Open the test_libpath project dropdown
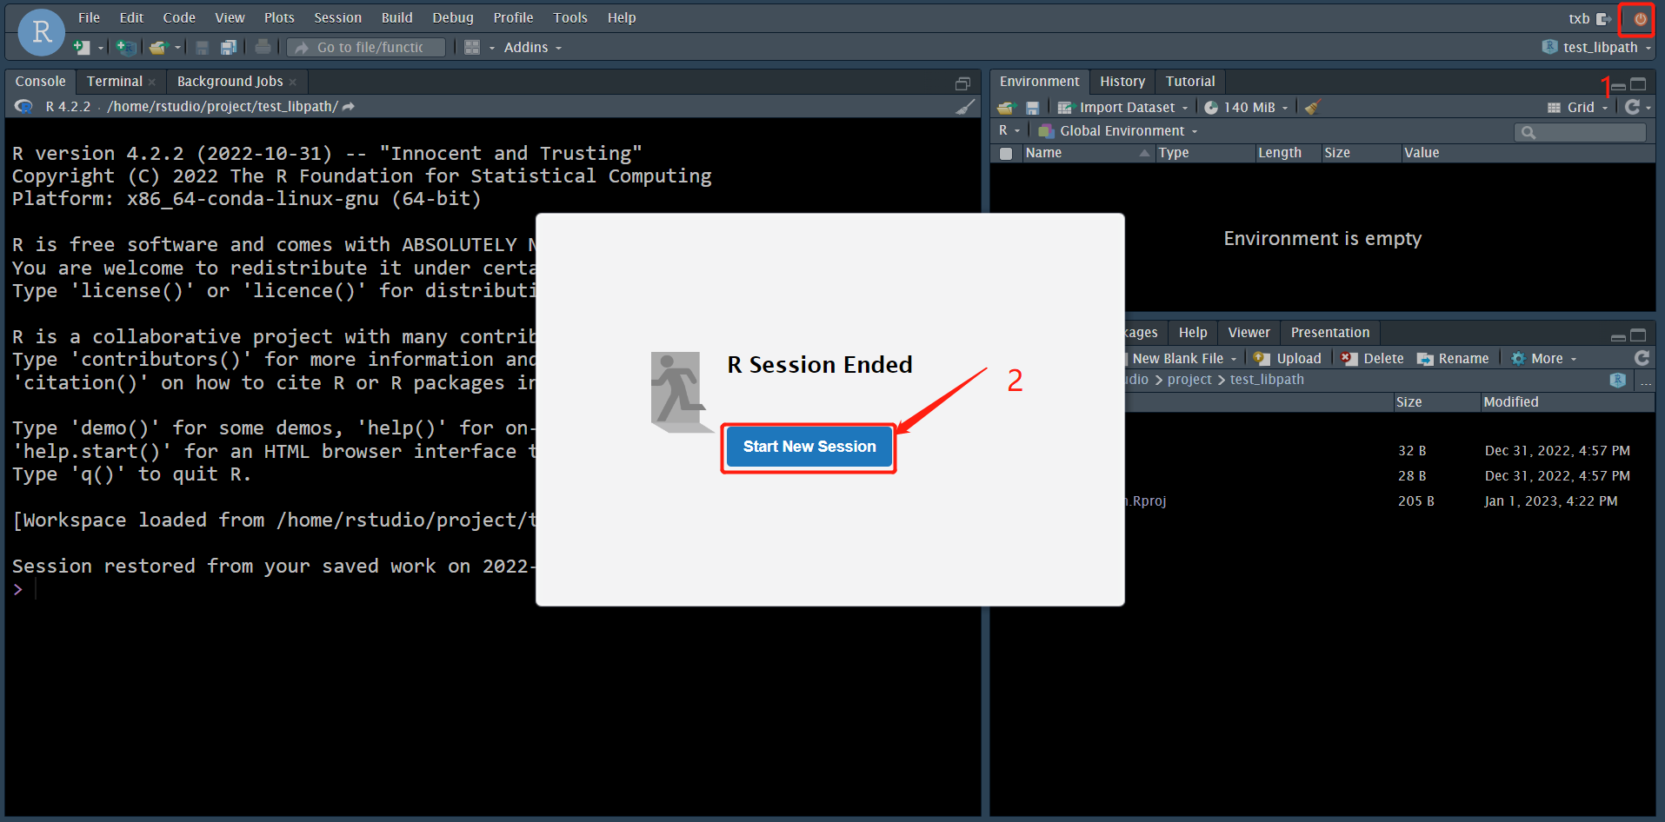The width and height of the screenshot is (1665, 822). coord(1599,48)
